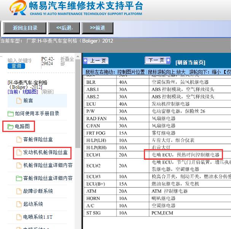Click the H/LP(LH) fuse label
This screenshot has height=229, width=231.
[x=96, y=140]
